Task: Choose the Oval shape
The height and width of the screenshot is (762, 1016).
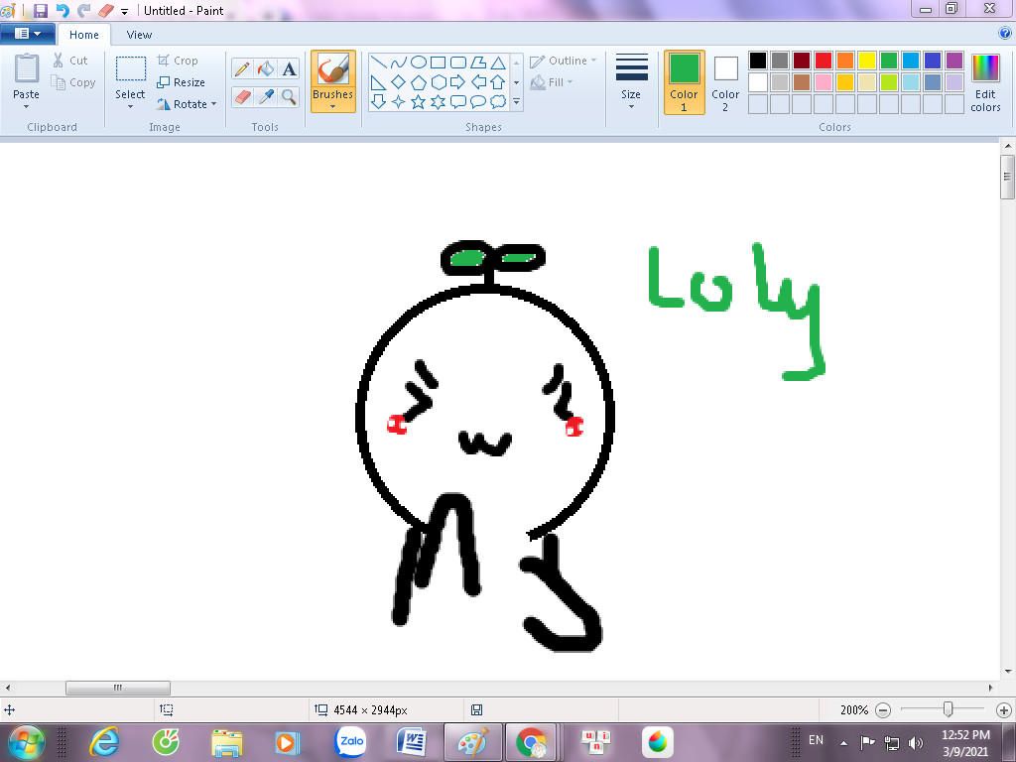Action: 419,63
